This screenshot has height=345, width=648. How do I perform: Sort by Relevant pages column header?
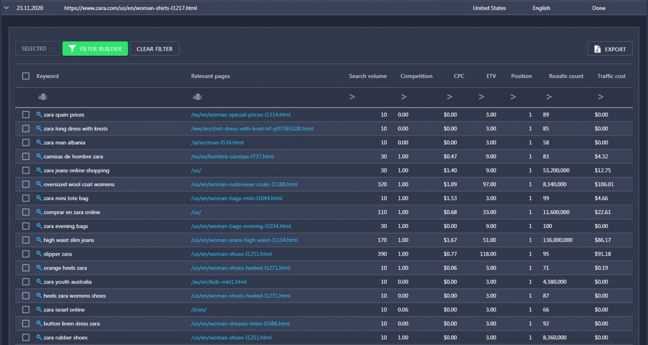coord(210,76)
